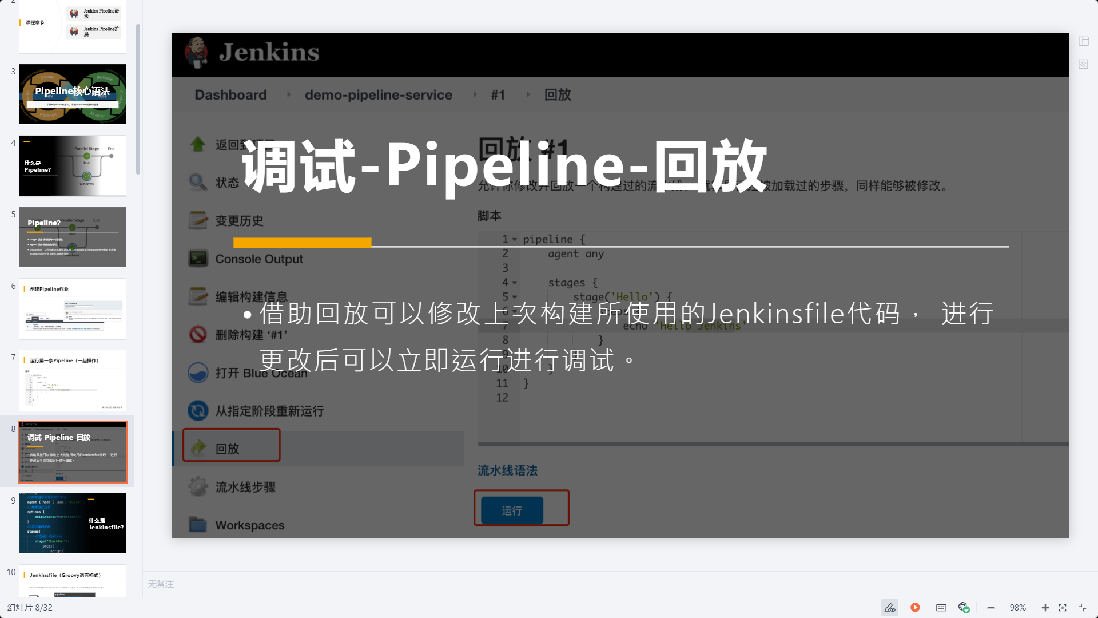This screenshot has width=1098, height=618.
Task: Select slide 2 thumbnail '课程章节'
Action: point(73,26)
